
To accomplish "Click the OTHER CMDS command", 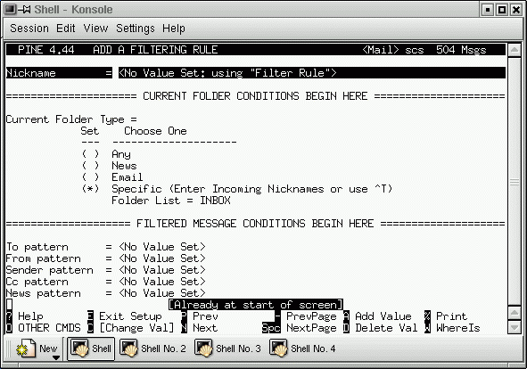I will coord(44,328).
